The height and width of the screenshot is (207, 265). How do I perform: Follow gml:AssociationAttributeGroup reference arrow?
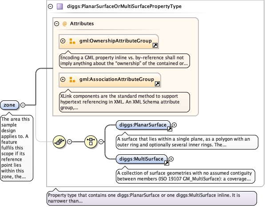pos(157,84)
